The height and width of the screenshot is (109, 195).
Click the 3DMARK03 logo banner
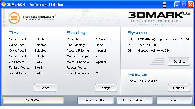click(x=159, y=18)
